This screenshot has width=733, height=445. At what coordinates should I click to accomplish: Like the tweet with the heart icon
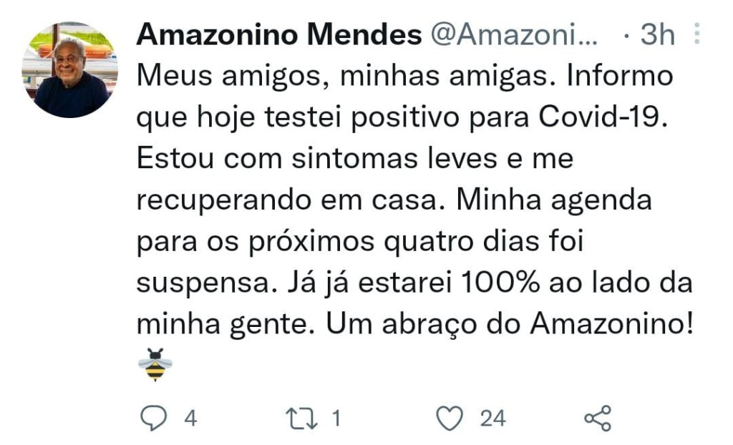[x=450, y=418]
